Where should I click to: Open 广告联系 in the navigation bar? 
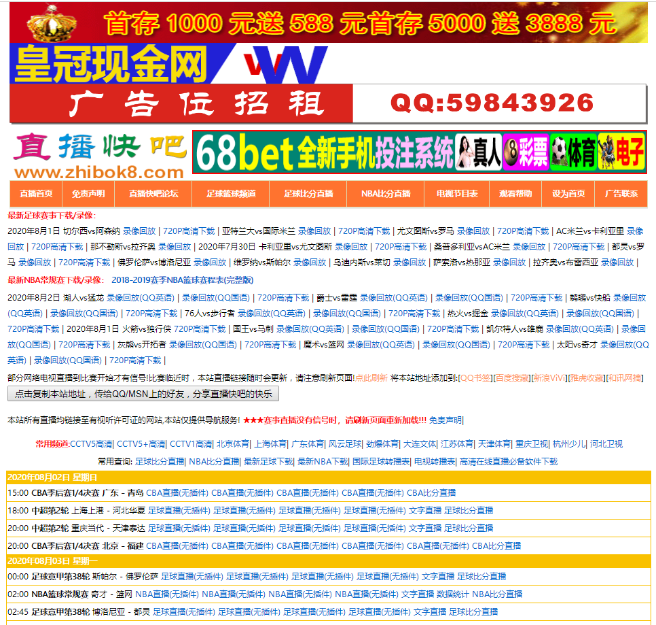point(621,194)
